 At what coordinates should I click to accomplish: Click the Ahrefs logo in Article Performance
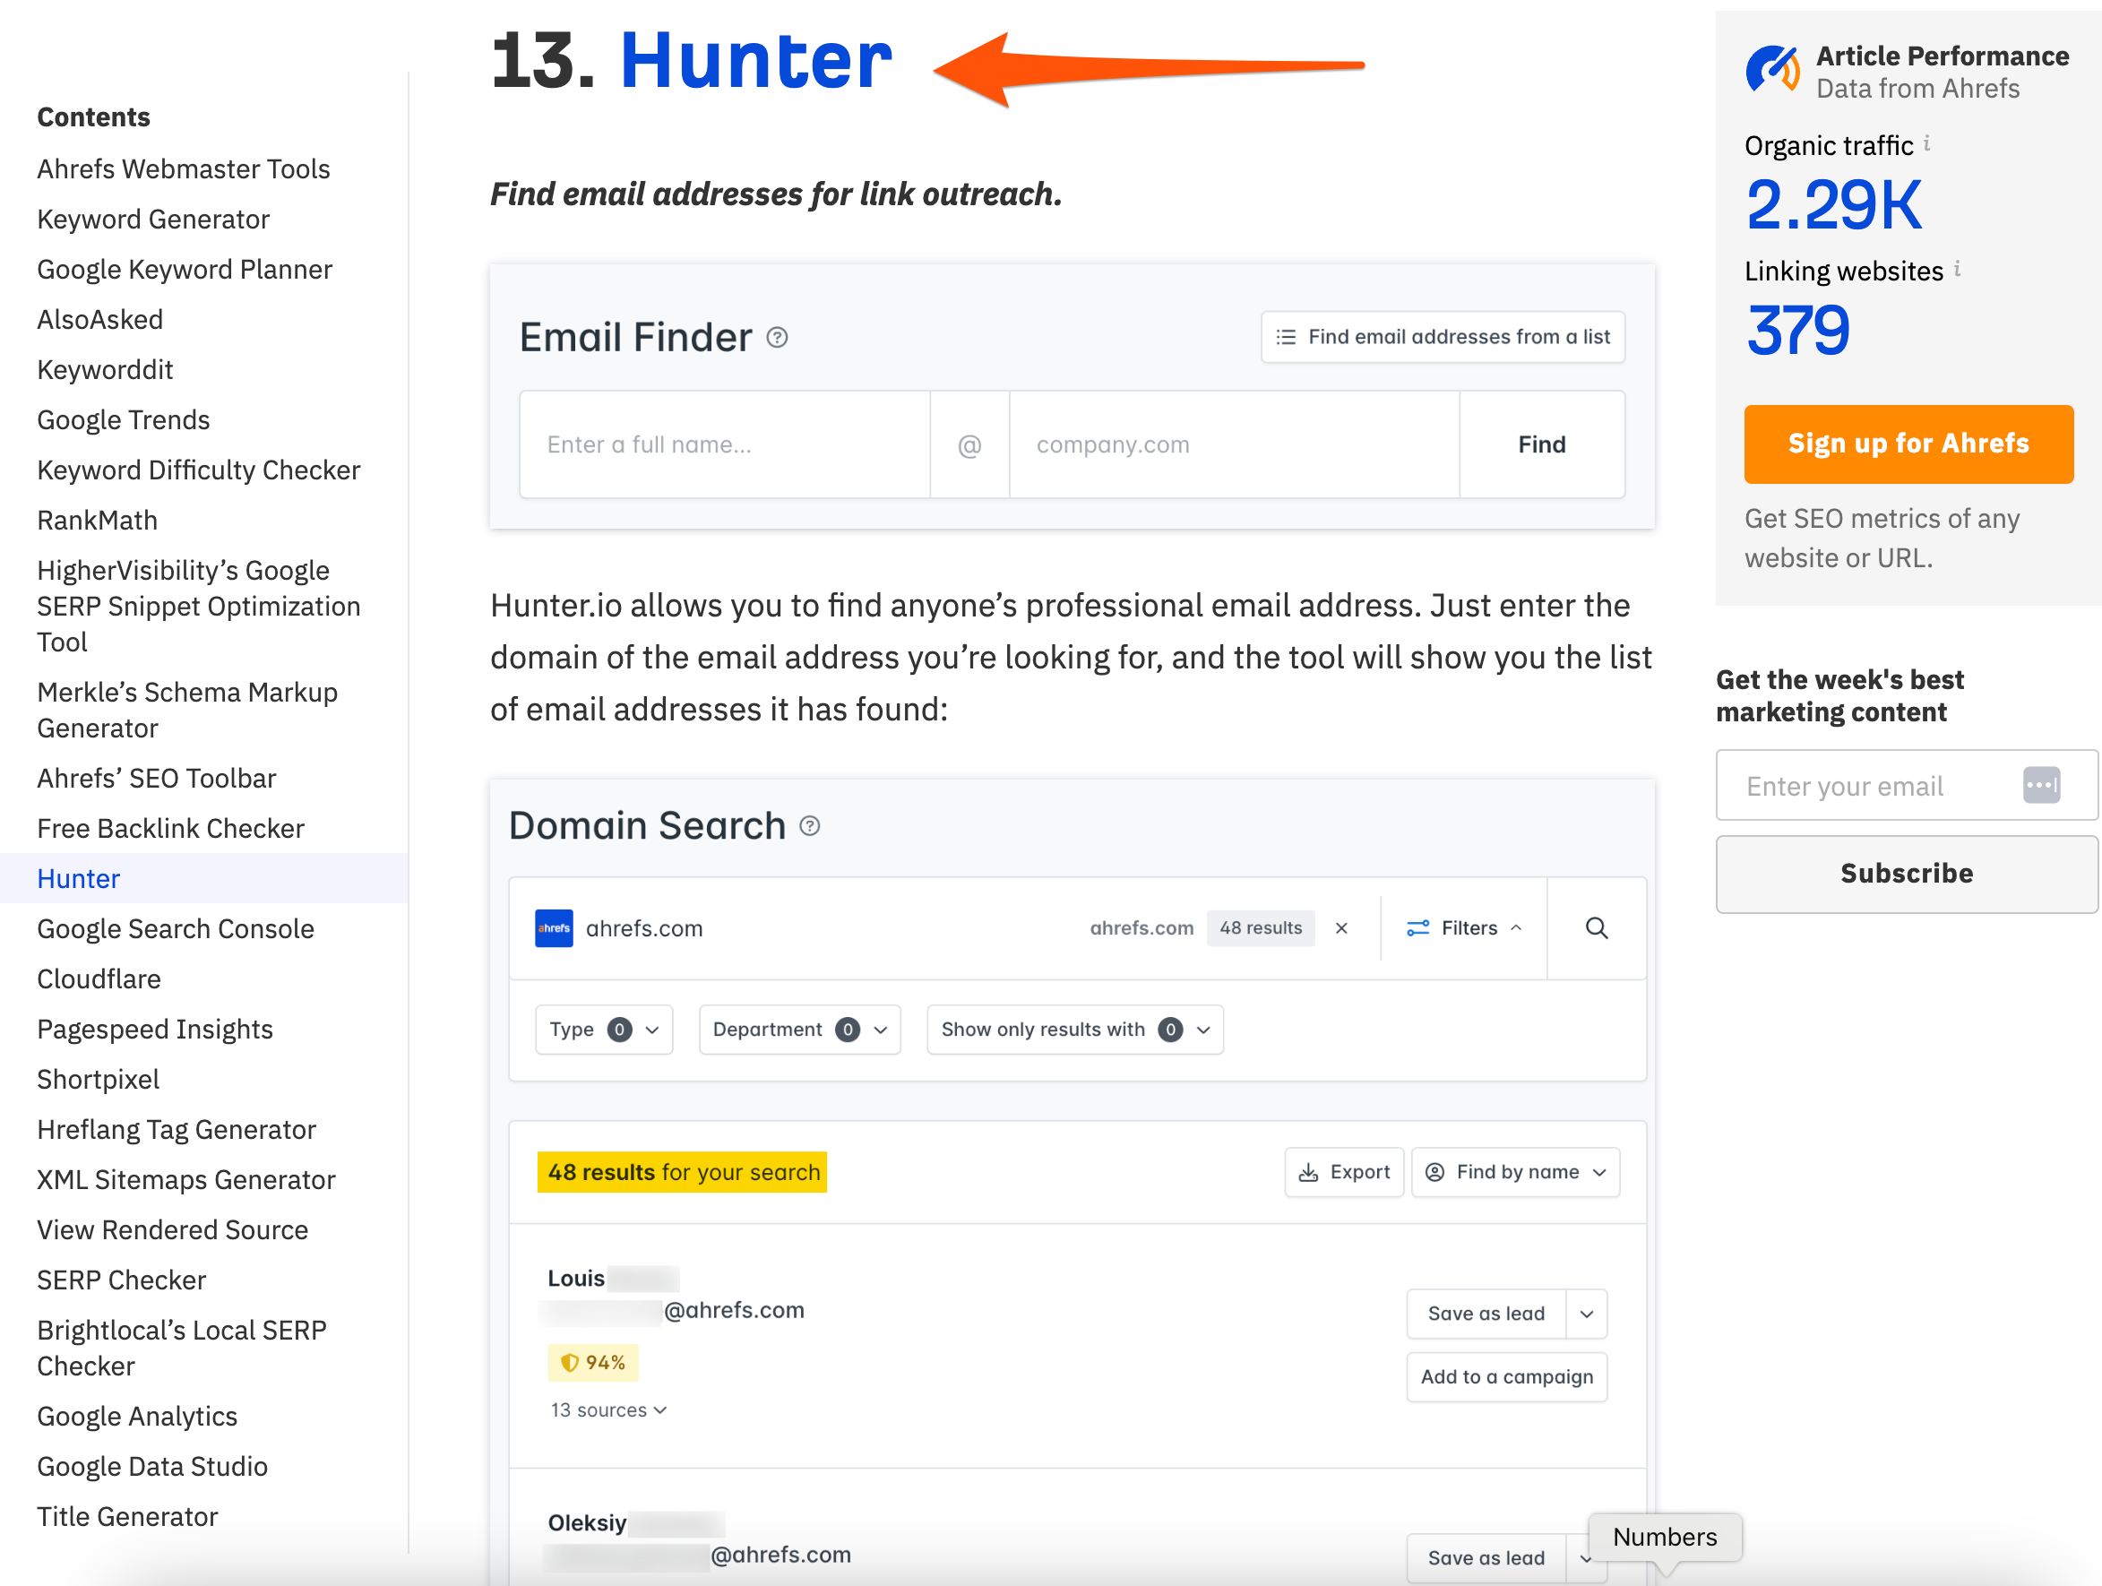pyautogui.click(x=1771, y=67)
